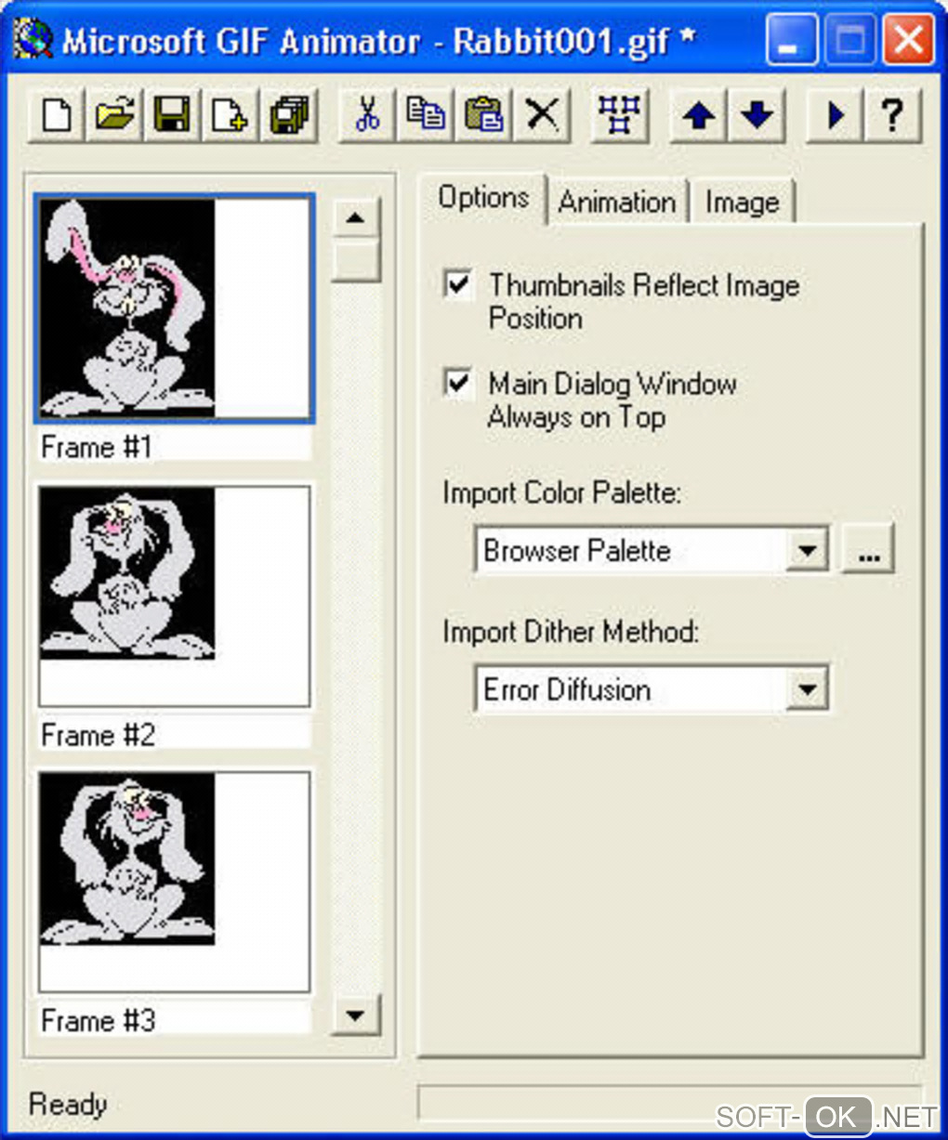948x1140 pixels.
Task: Select the Frame #2 thumbnail
Action: (174, 596)
